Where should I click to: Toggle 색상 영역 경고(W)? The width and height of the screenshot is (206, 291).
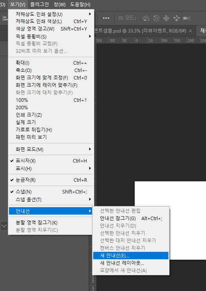pyautogui.click(x=51, y=29)
